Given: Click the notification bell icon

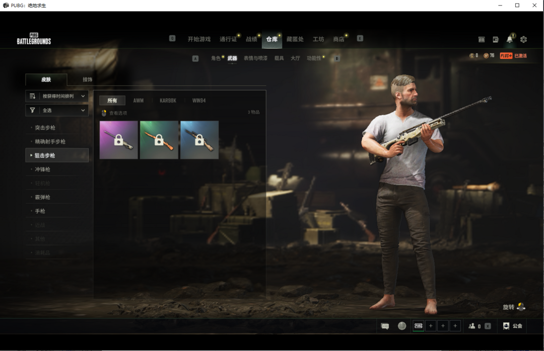Looking at the screenshot, I should (509, 39).
